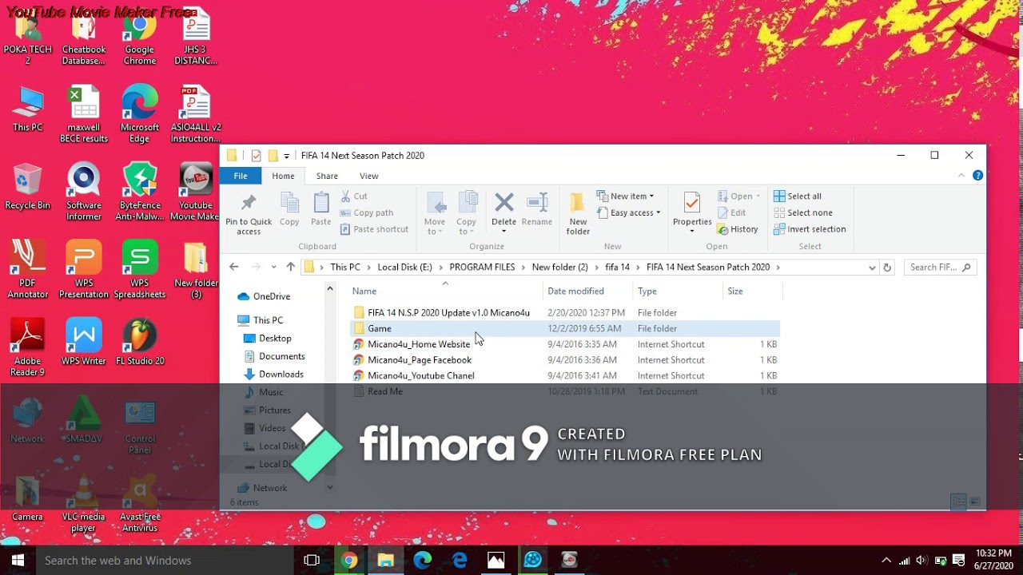The image size is (1023, 575).
Task: Open WPS Writer desktop icon
Action: pyautogui.click(x=83, y=343)
